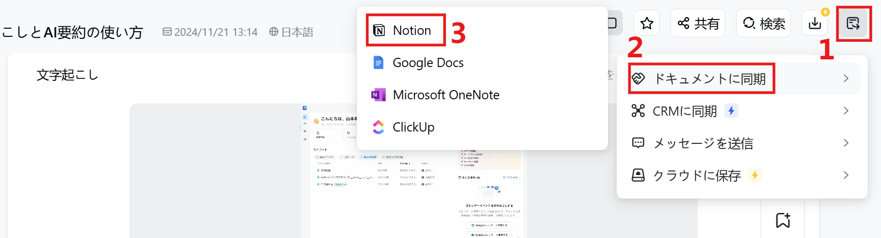Click the 文字起こし heading

pos(68,75)
